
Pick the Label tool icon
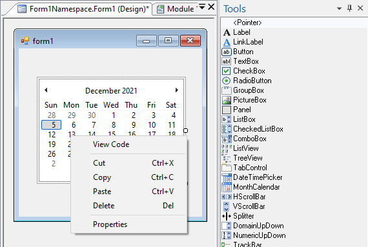pos(227,32)
